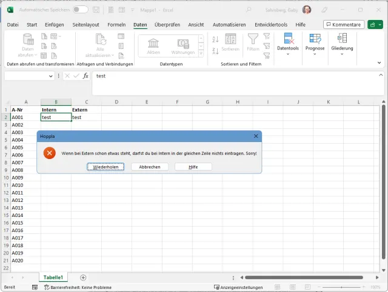
Task: Toggle the Automatisches Speichern switch
Action: tap(80, 10)
